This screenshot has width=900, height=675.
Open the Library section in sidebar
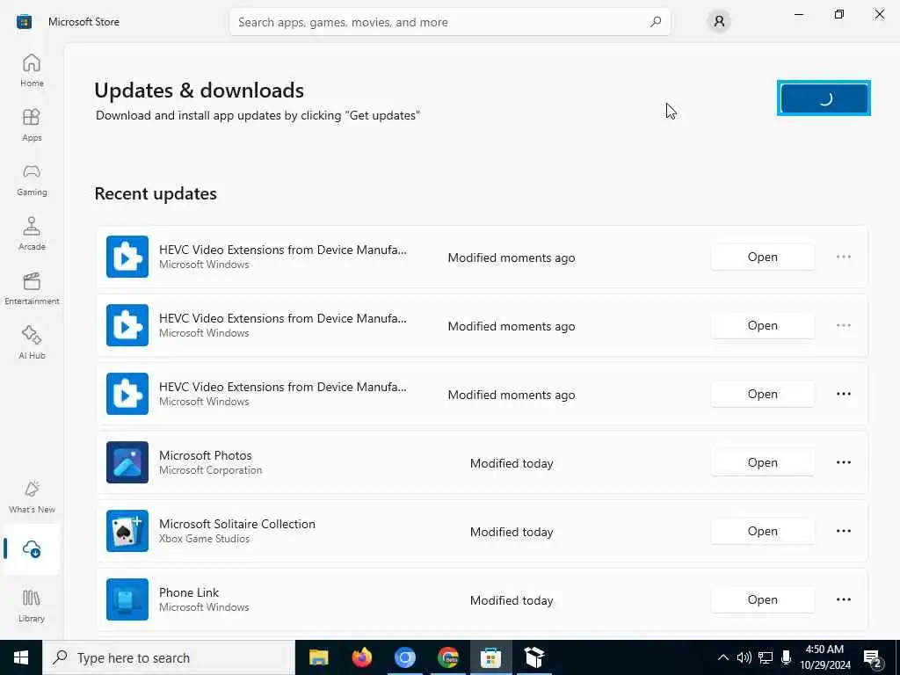(x=32, y=606)
